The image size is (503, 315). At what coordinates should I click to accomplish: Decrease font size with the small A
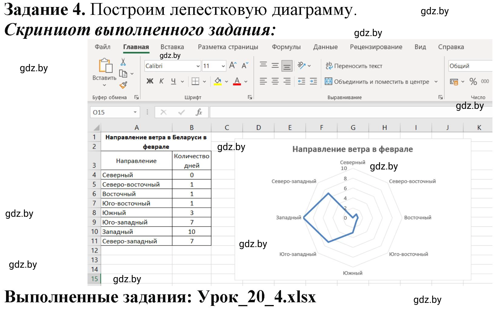click(245, 65)
